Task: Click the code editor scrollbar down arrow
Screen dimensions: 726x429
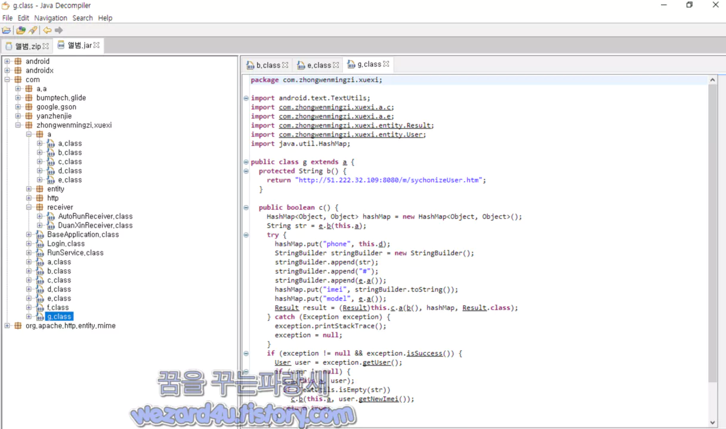Action: pos(712,423)
